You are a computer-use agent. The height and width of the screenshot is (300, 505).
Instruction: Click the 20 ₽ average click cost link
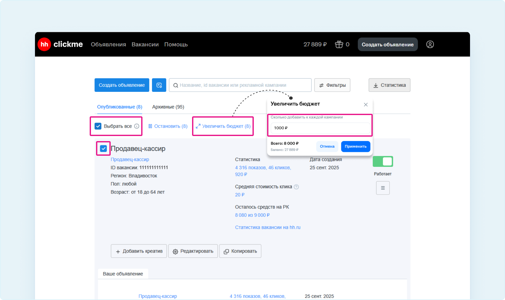click(x=240, y=195)
